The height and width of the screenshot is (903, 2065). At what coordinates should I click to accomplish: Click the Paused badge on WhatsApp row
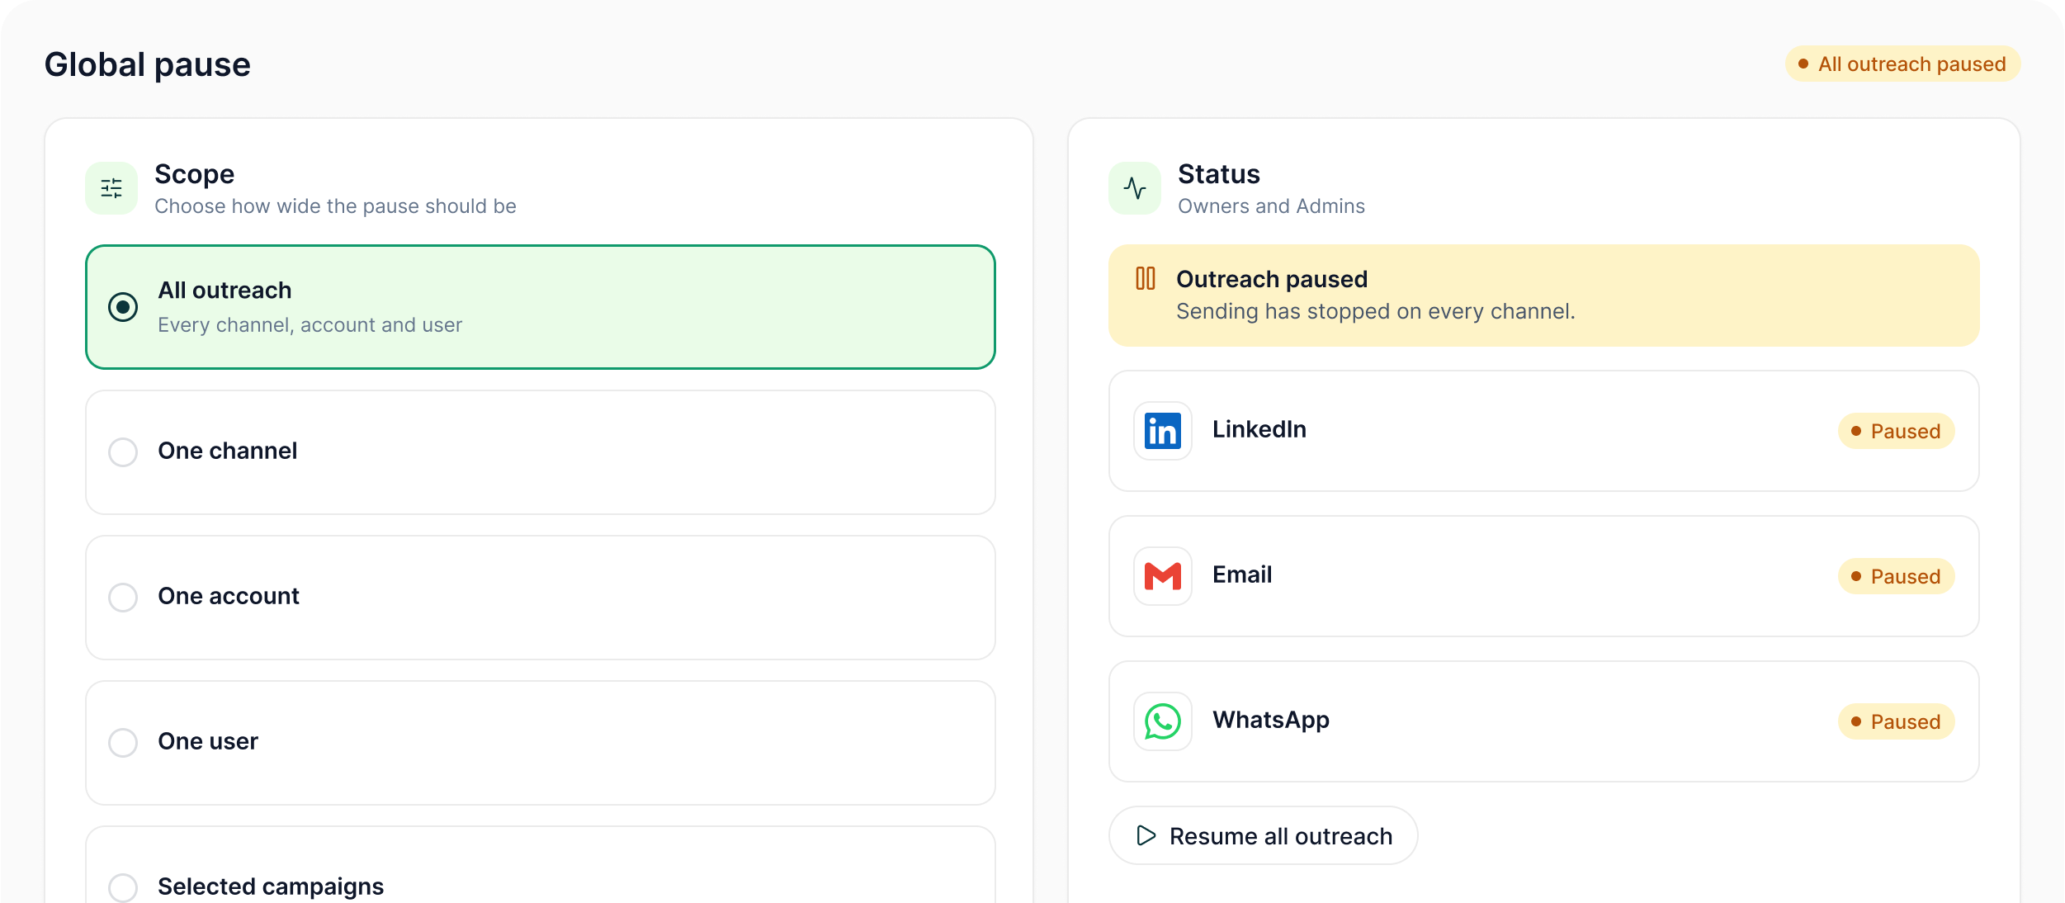point(1897,721)
